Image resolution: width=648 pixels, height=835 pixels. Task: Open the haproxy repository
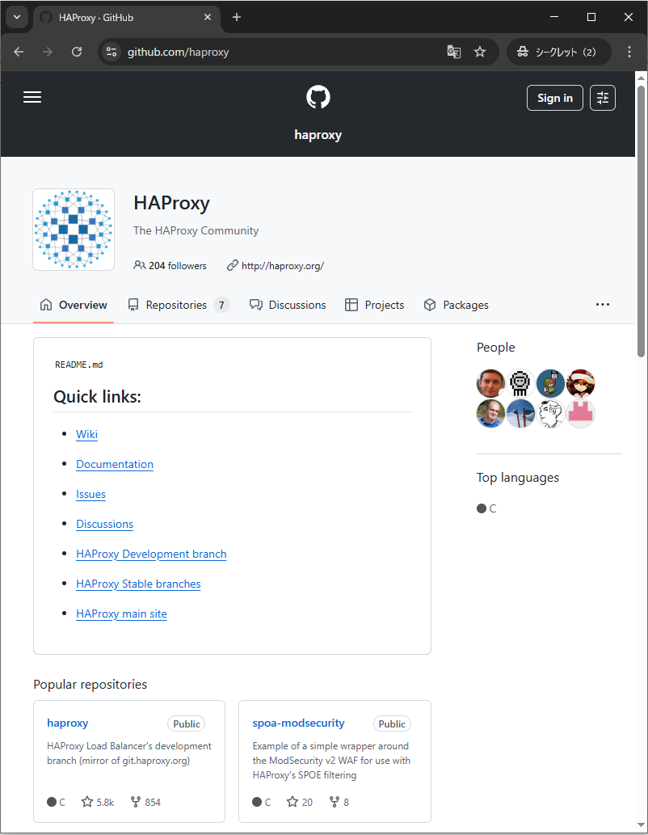(x=68, y=723)
